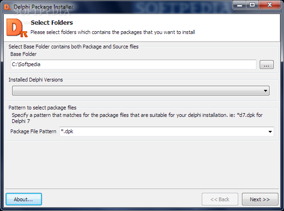Click the Base Folder label
This screenshot has width=284, height=211.
click(23, 54)
